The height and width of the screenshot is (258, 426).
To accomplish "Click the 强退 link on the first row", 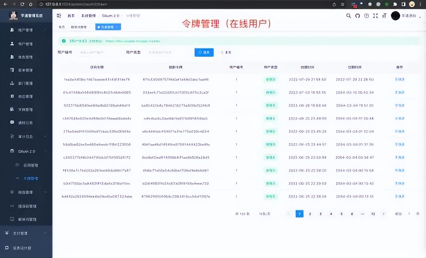I will pos(399,79).
